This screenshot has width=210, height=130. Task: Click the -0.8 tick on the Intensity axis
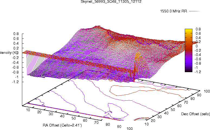coord(15,72)
